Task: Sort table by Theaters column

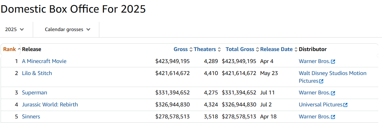Action: [205, 49]
